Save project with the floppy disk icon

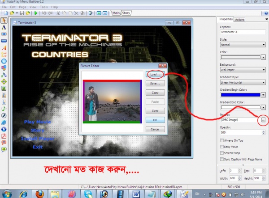(22, 13)
